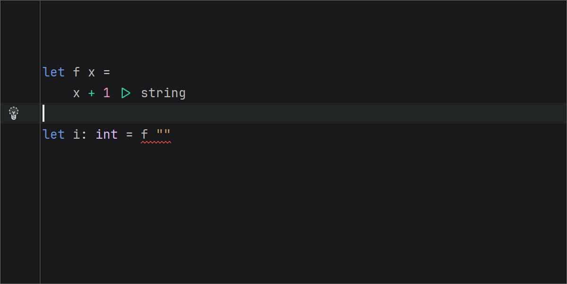This screenshot has width=567, height=284.
Task: Click the equals sign after 'let f x'
Action: [x=106, y=72]
